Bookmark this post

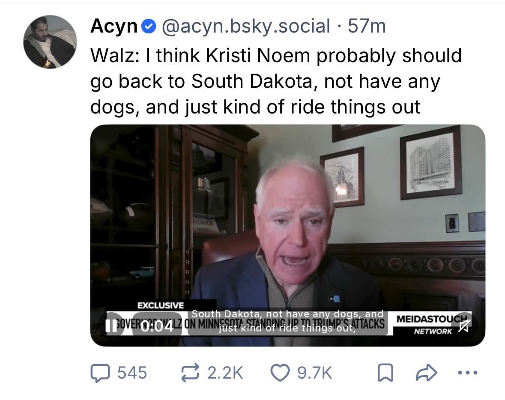click(x=385, y=373)
